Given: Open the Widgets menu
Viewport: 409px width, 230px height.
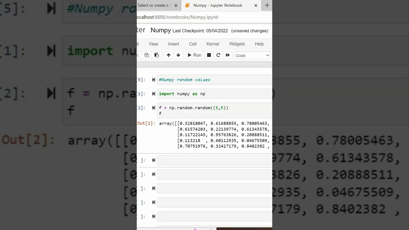Looking at the screenshot, I should point(237,44).
